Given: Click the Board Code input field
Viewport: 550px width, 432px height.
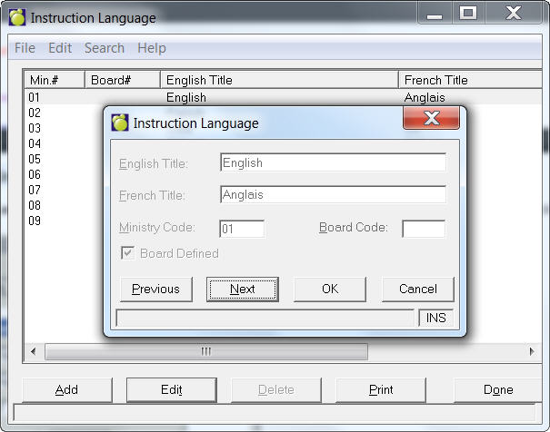Looking at the screenshot, I should point(424,229).
